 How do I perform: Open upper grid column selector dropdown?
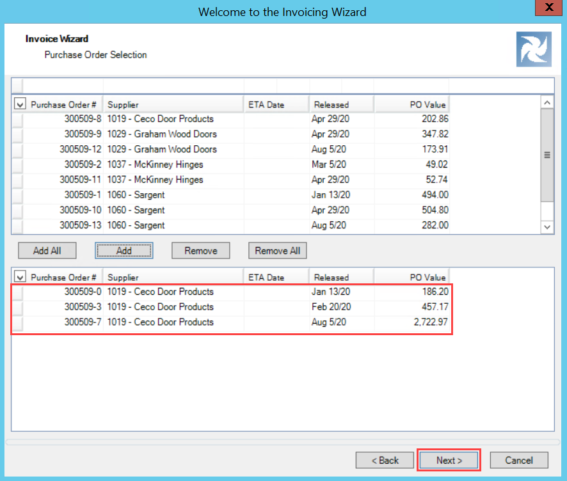(x=20, y=105)
